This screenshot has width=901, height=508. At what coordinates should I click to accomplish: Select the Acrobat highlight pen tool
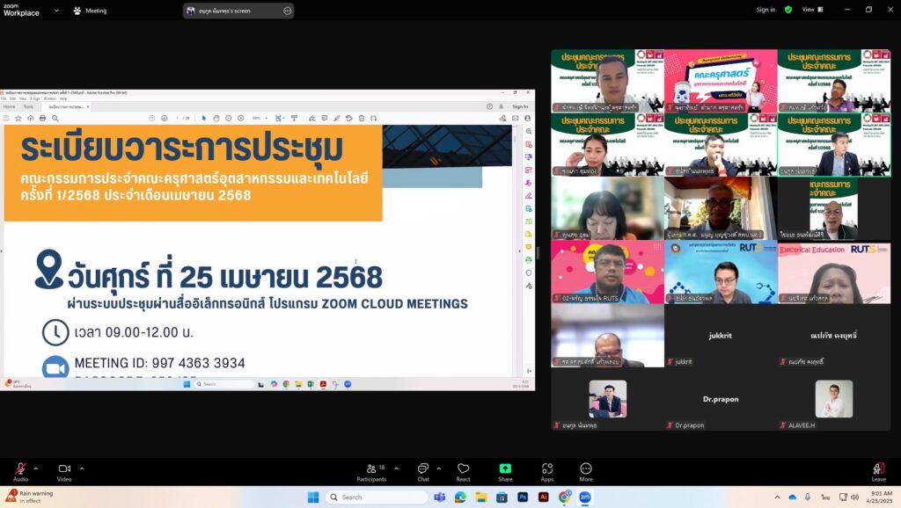click(x=337, y=119)
